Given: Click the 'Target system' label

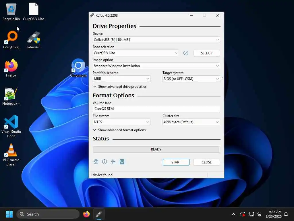Looking at the screenshot, I should (x=173, y=73).
